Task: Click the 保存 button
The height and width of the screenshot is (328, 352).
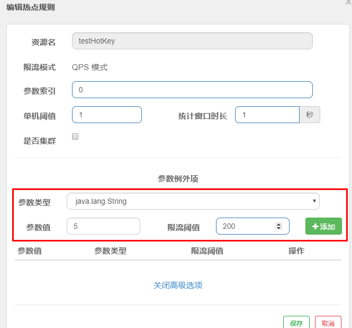Action: (x=296, y=323)
